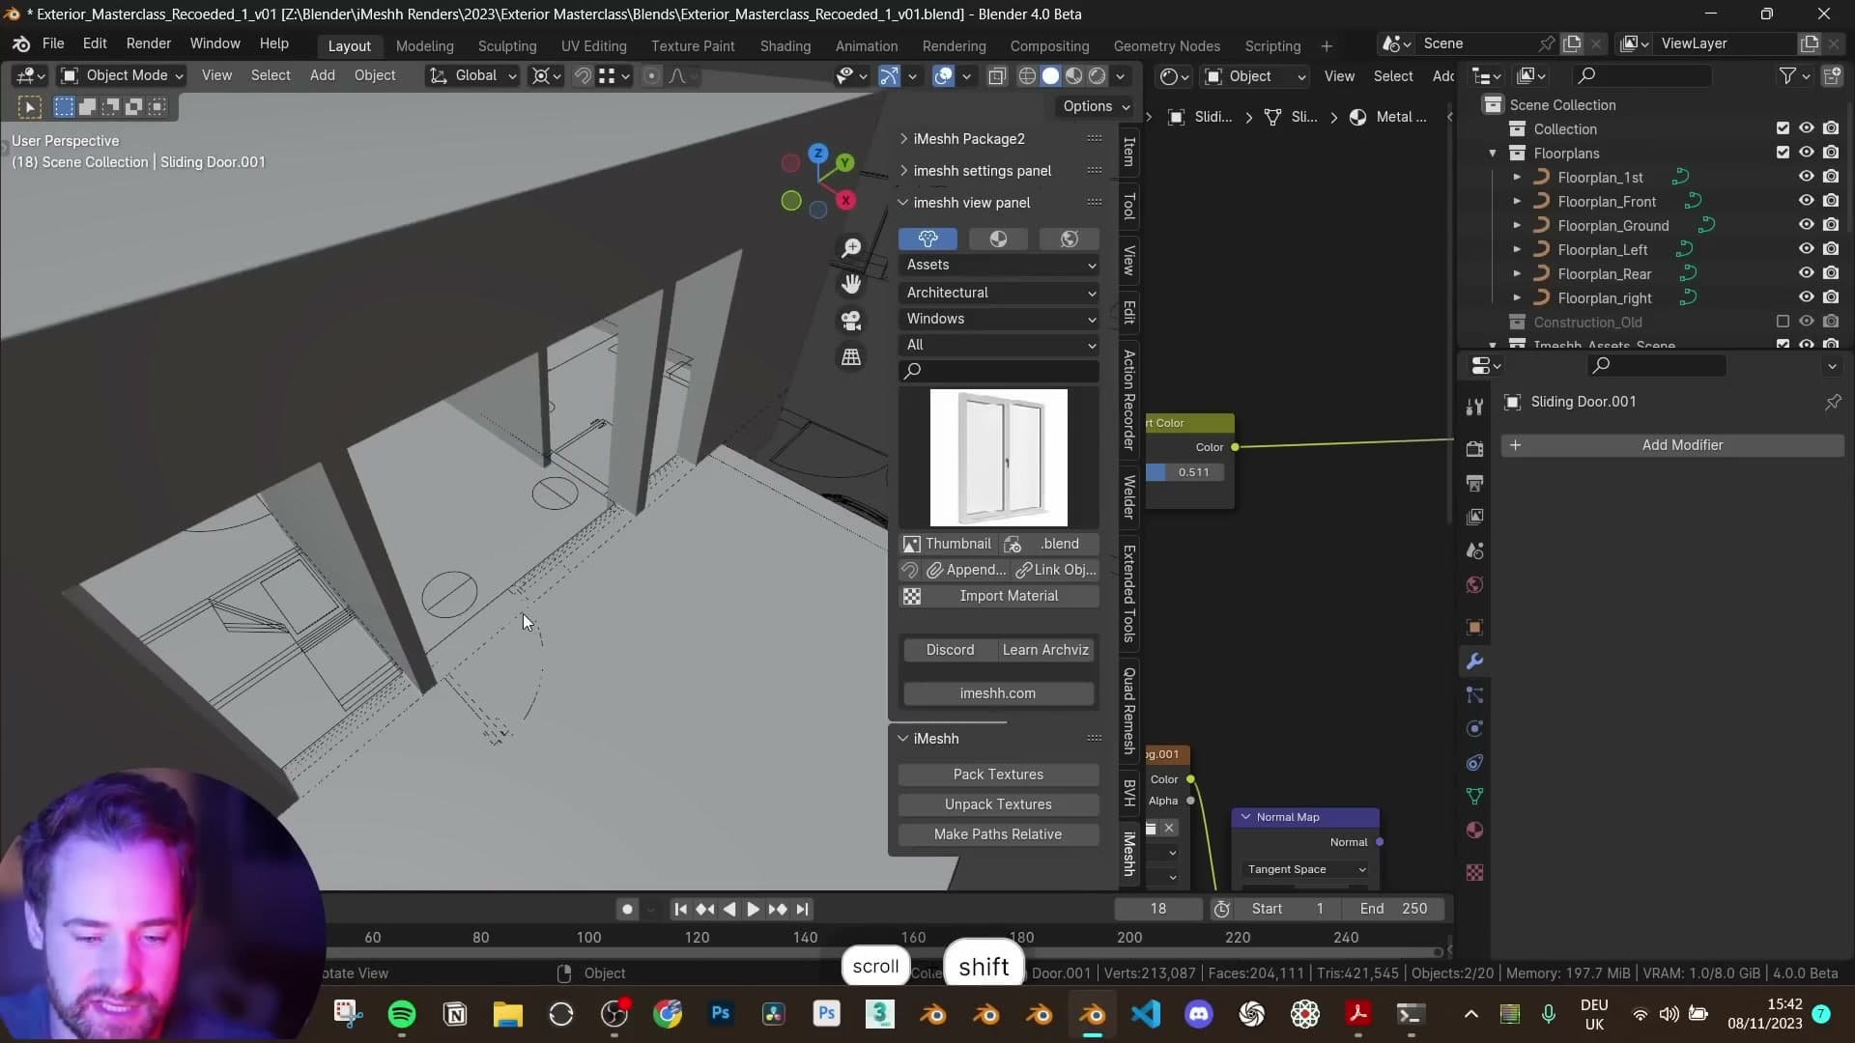Pin the Sliding Door.001 properties context
1855x1043 pixels.
point(1833,402)
